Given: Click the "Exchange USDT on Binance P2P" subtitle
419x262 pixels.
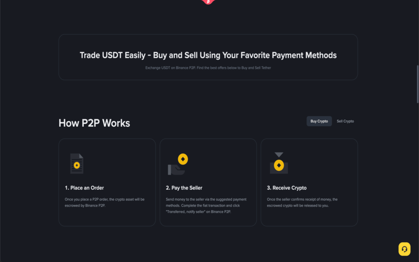Looking at the screenshot, I should click(x=208, y=68).
